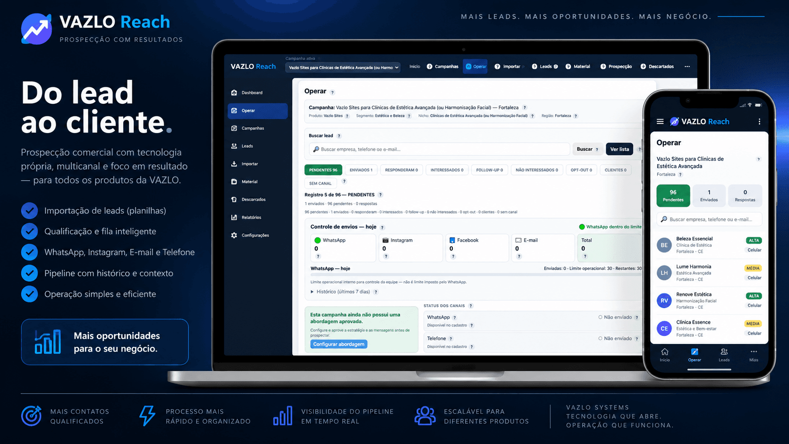This screenshot has width=789, height=444.
Task: Open the hamburger menu on the phone
Action: (660, 122)
